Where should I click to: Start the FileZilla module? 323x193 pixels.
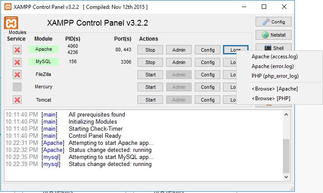pyautogui.click(x=150, y=75)
